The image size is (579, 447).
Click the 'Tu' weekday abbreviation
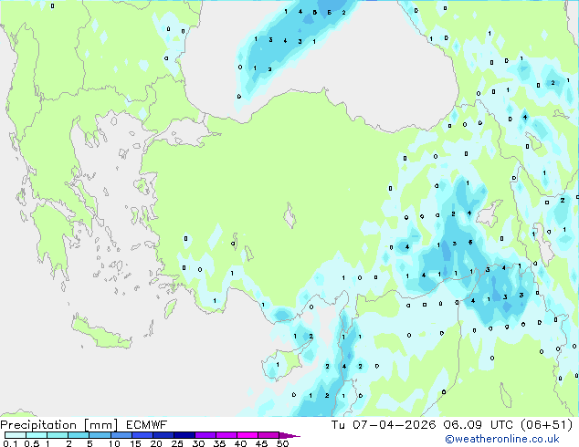[x=338, y=425]
